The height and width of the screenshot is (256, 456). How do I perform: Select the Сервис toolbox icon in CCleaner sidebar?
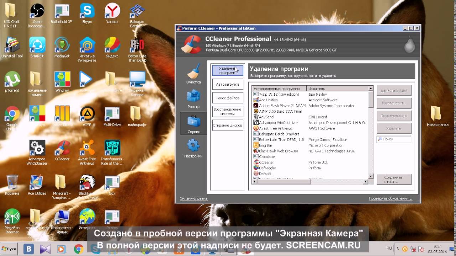[x=193, y=123]
